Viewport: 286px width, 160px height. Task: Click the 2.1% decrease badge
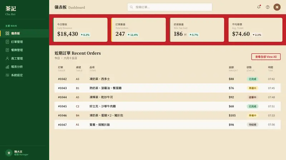coord(257,35)
